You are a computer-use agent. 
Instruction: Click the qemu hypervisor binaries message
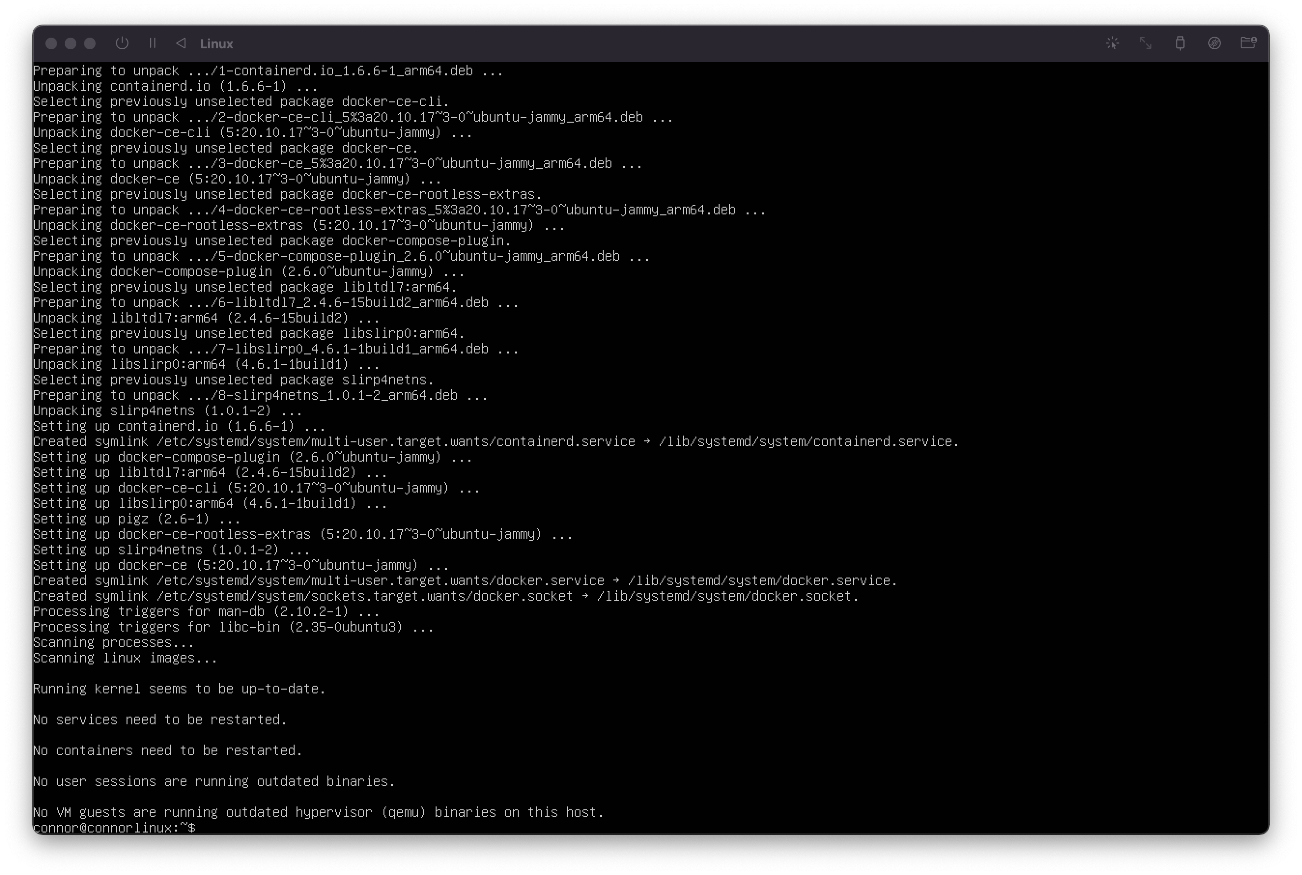tap(318, 812)
